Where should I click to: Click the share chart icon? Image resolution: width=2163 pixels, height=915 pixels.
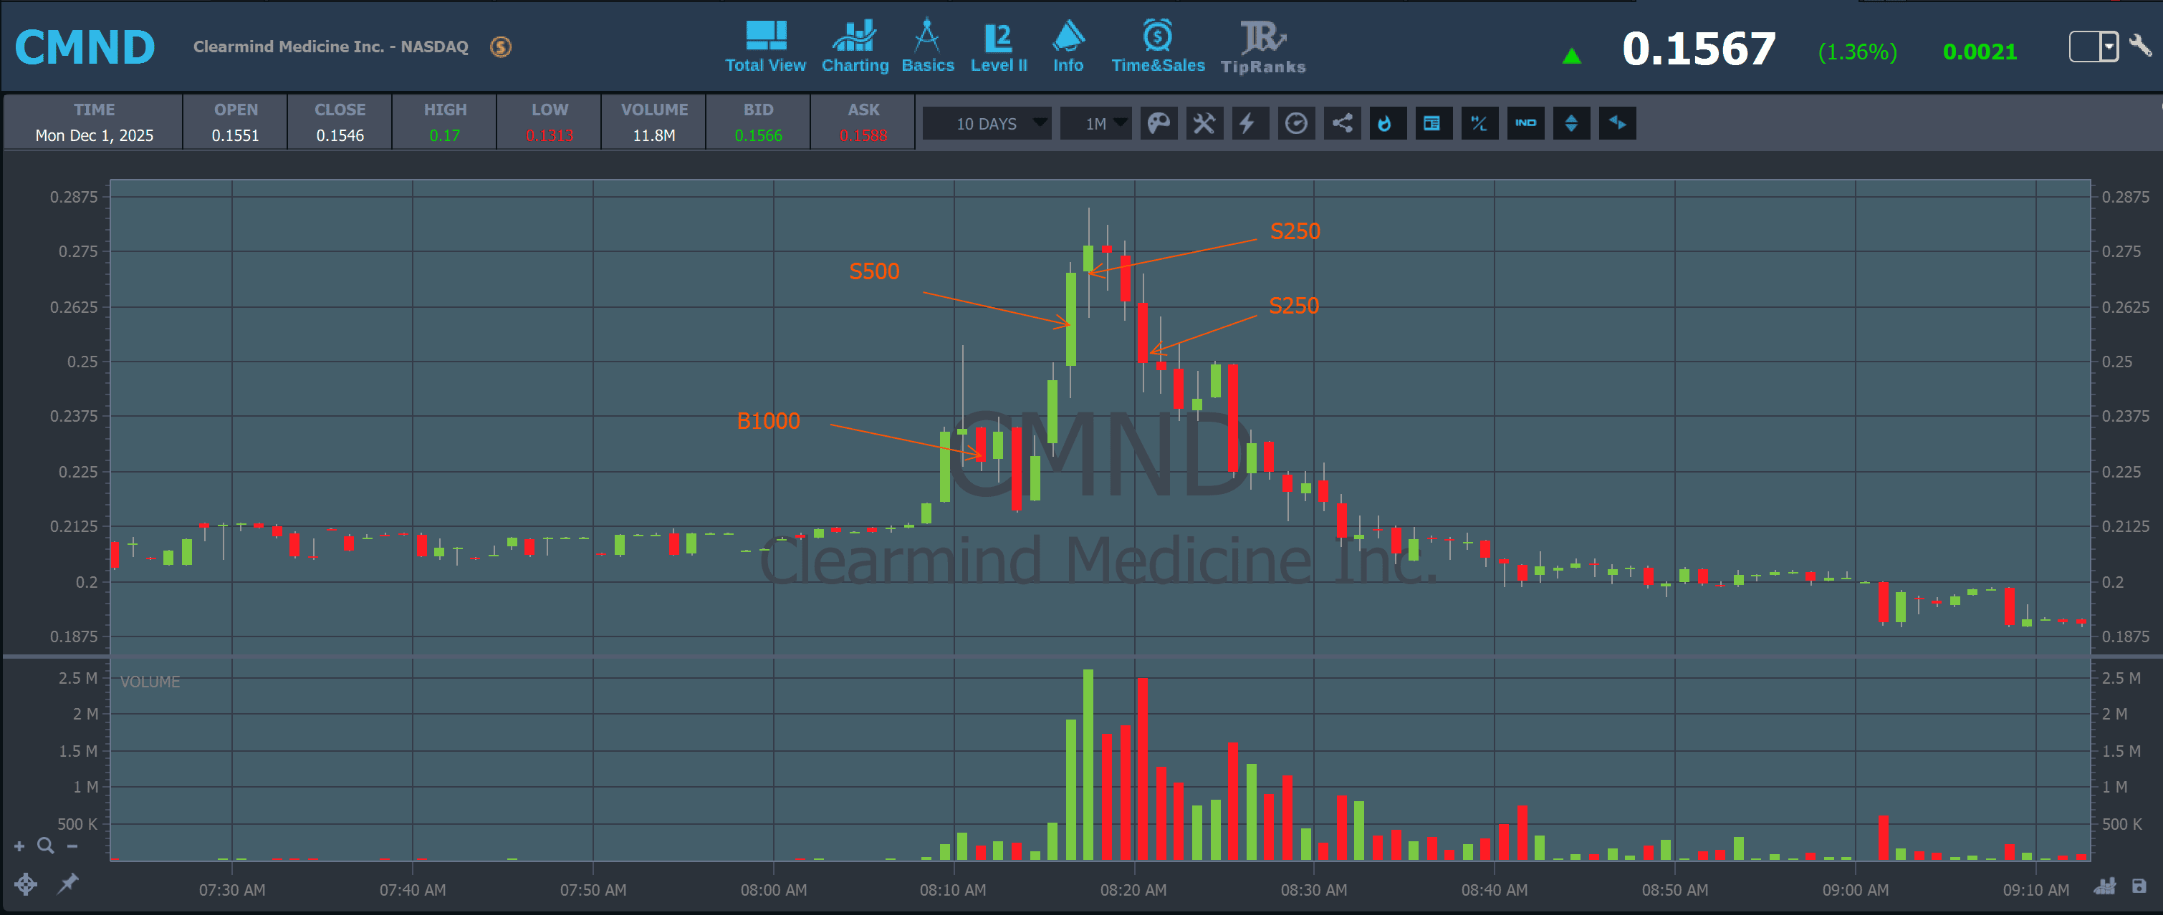click(1342, 123)
